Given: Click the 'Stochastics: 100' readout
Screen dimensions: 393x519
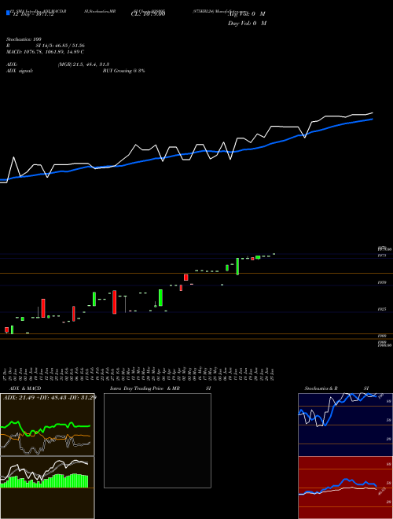Looking at the screenshot, I should tap(24, 39).
